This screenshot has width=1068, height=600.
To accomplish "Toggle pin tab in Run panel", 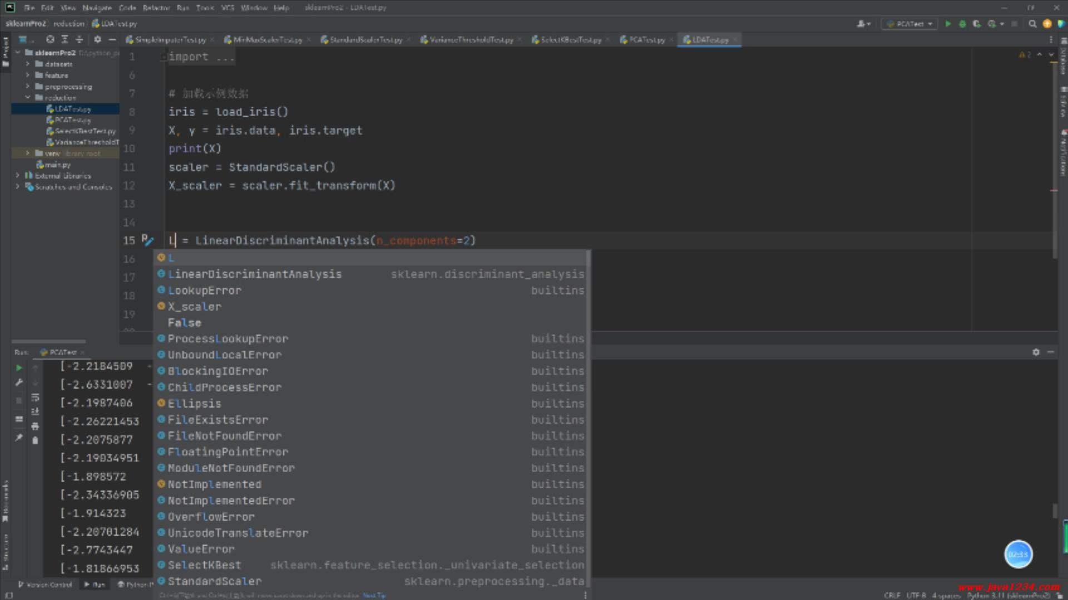I will (x=19, y=437).
